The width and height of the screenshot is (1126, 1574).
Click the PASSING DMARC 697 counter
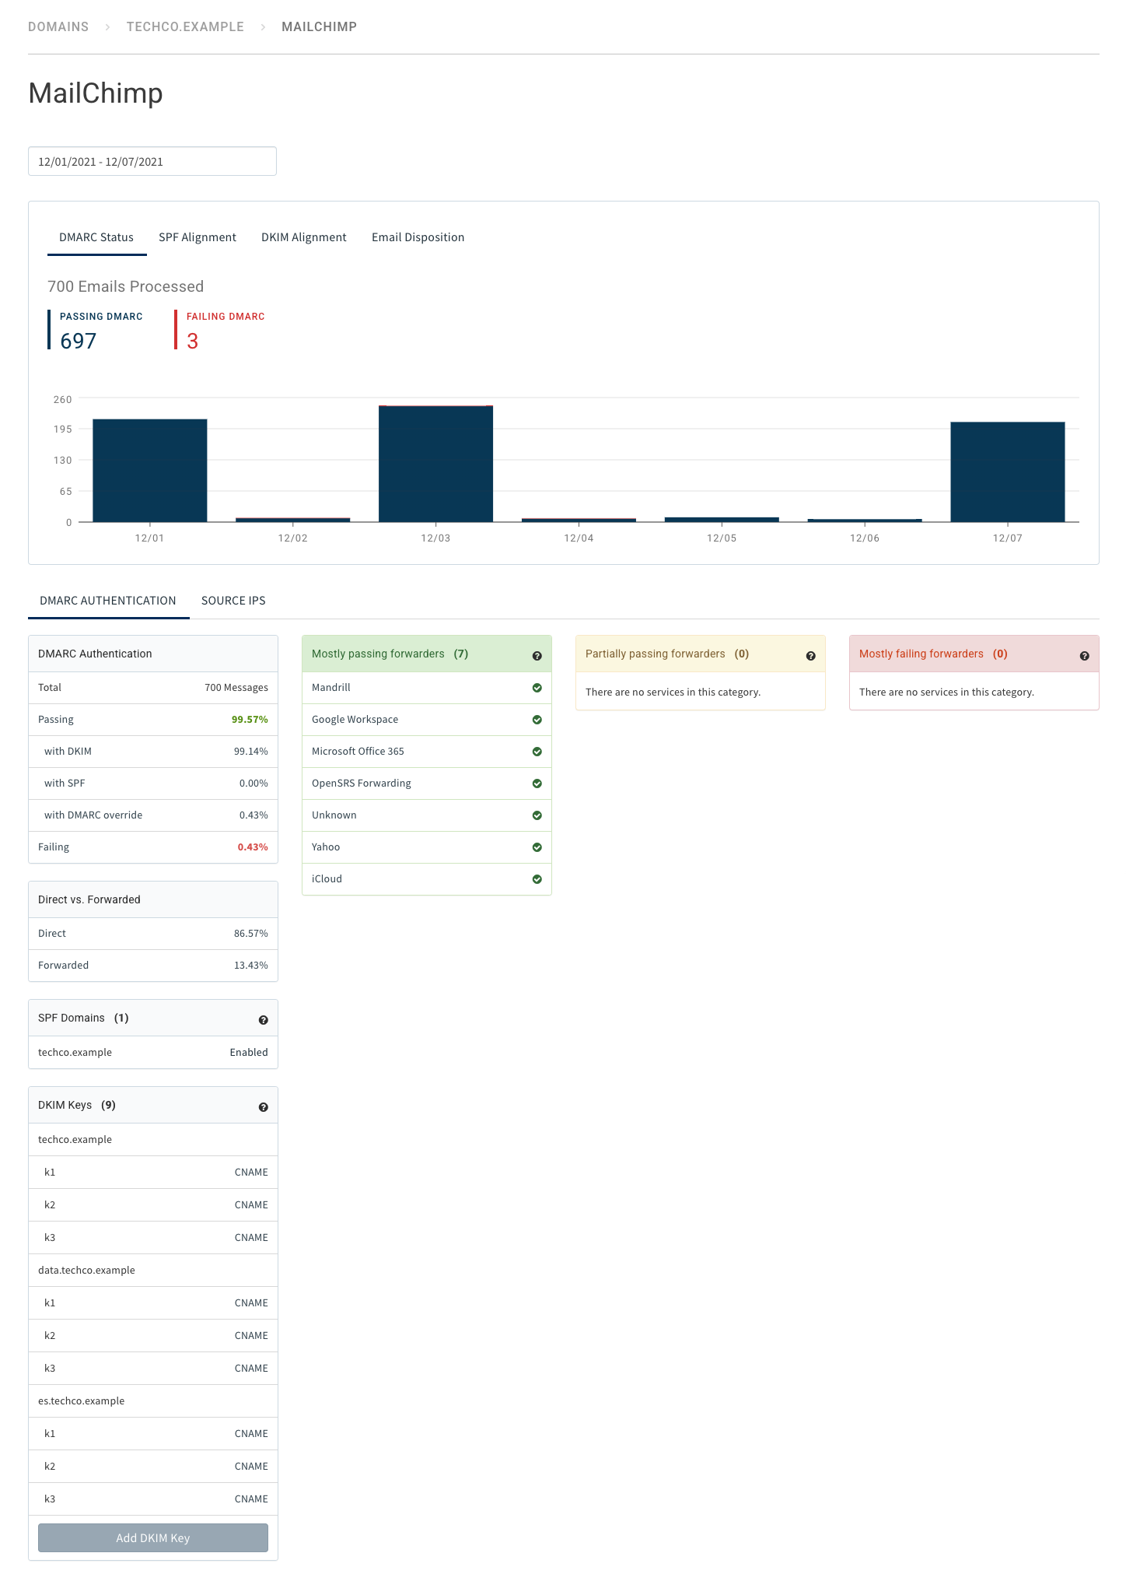pyautogui.click(x=96, y=330)
